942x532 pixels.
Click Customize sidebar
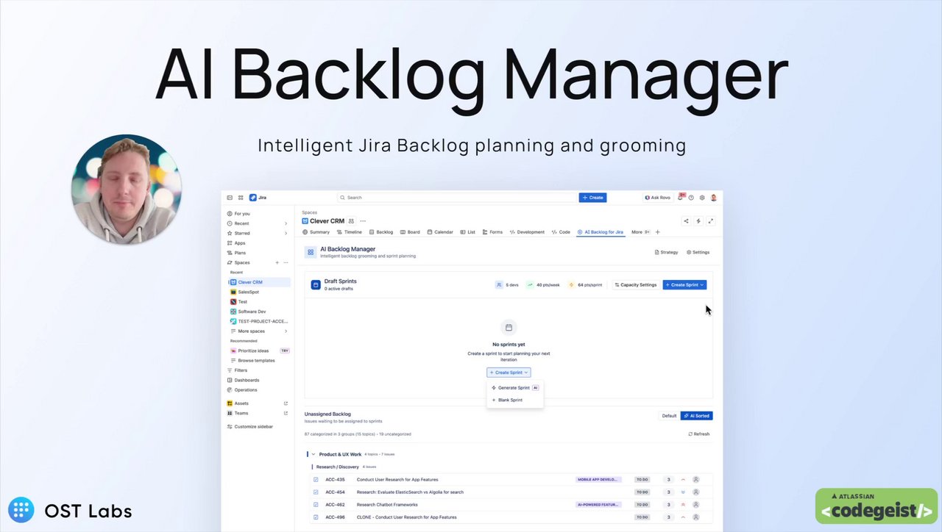(250, 426)
